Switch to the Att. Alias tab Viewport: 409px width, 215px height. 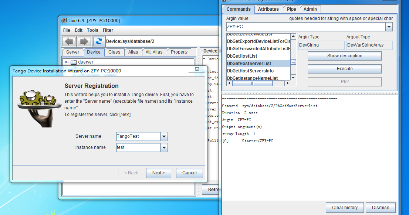[x=154, y=52]
